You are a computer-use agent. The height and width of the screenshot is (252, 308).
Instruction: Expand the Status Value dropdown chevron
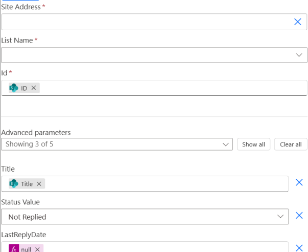point(280,217)
